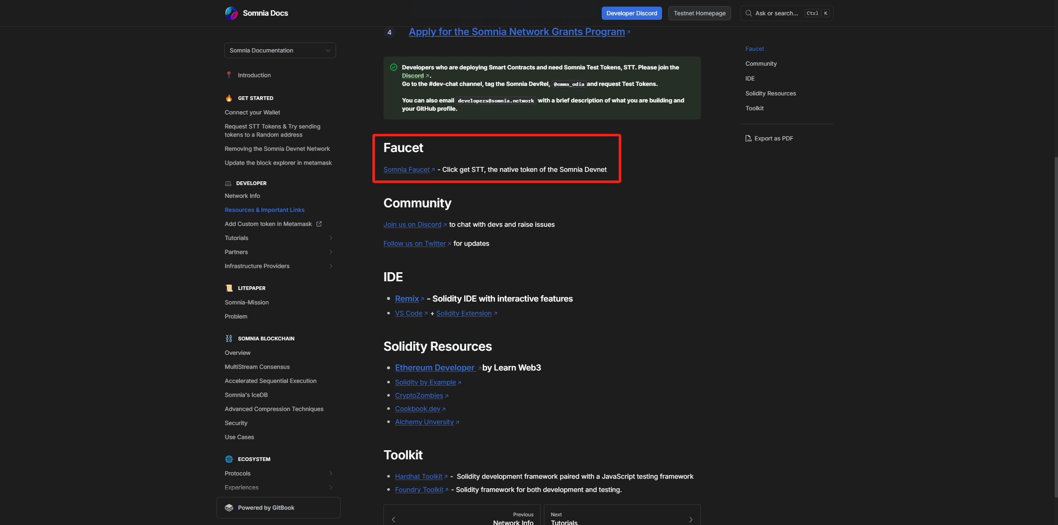Open Security sidebar page
1058x525 pixels.
236,423
